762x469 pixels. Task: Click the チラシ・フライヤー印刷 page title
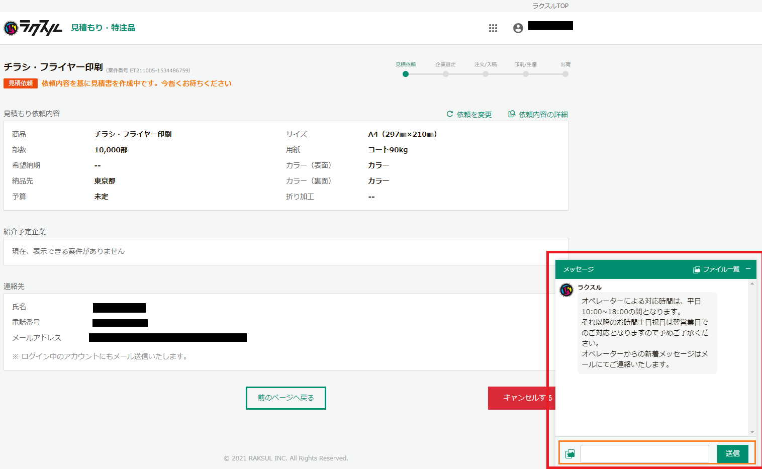[x=53, y=67]
